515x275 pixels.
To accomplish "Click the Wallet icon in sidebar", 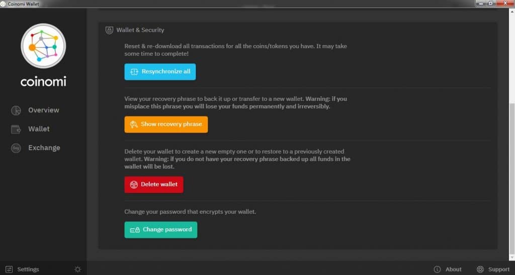I will tap(16, 129).
